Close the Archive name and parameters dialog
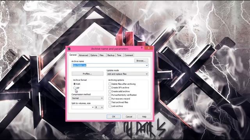The width and height of the screenshot is (250, 140). 148,48
